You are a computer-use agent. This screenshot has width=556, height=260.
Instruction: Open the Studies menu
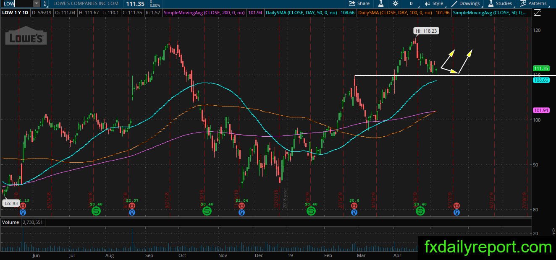click(500, 3)
